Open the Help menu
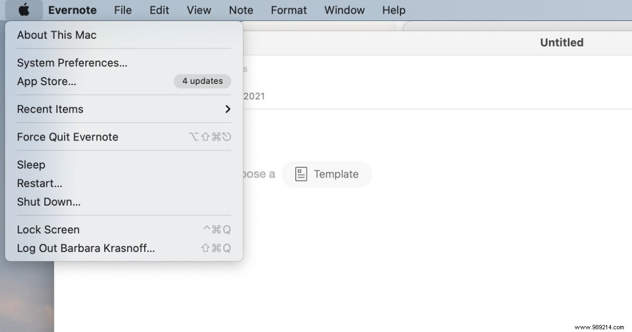This screenshot has height=332, width=632. tap(393, 10)
